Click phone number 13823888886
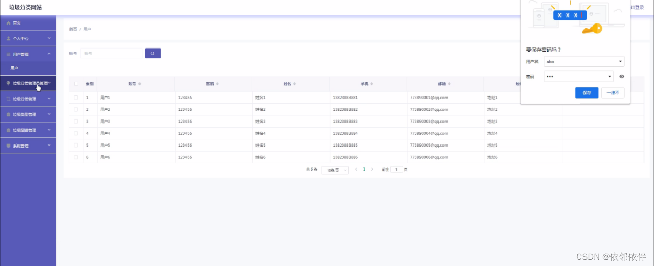 (x=345, y=157)
